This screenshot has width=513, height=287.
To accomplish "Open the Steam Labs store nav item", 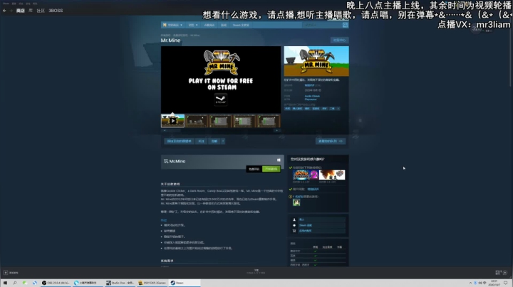I will 241,25.
